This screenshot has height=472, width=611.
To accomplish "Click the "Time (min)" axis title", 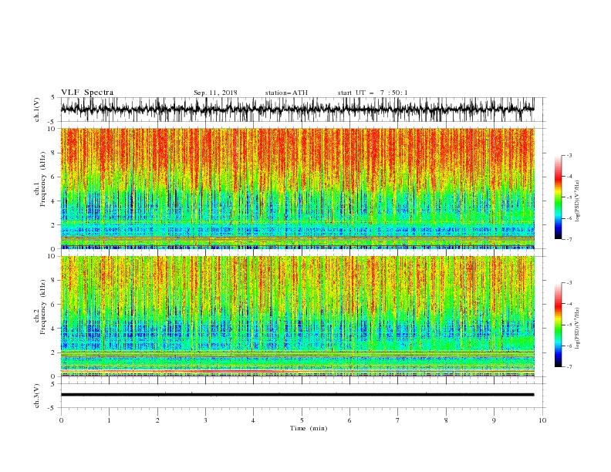I will pos(309,428).
